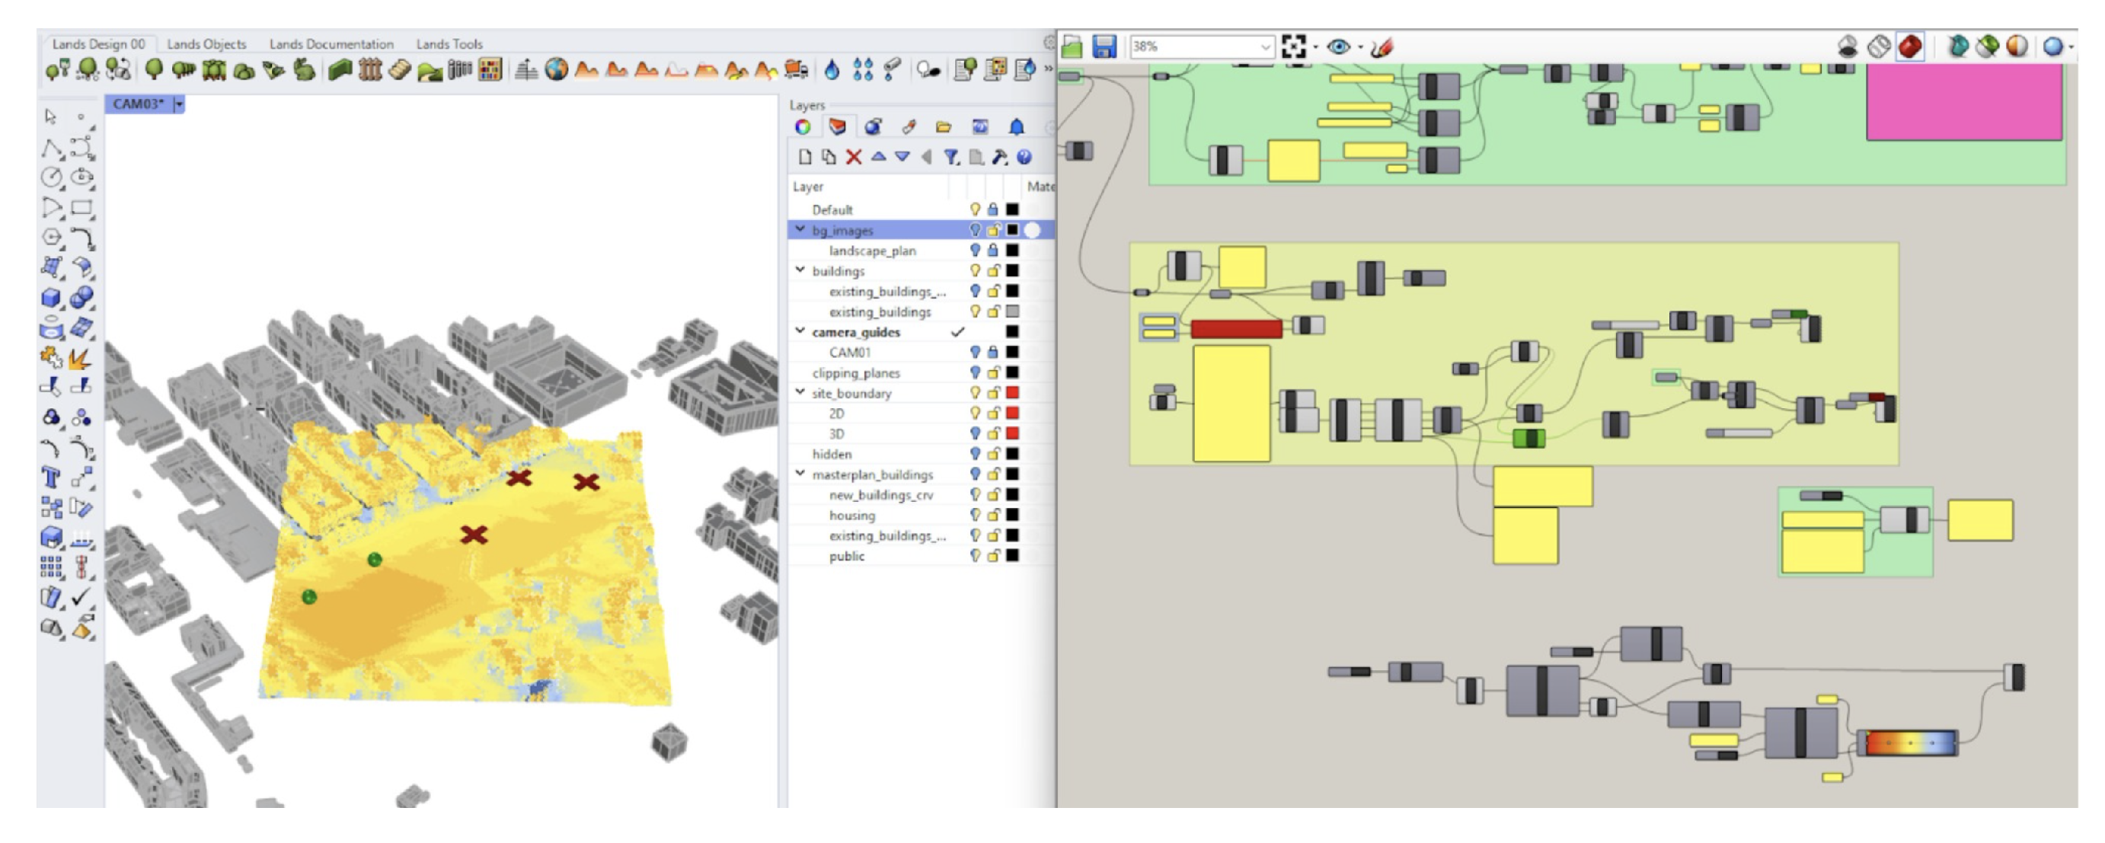
Task: Save the Grasshopper document via floppy disk icon
Action: 1104,46
